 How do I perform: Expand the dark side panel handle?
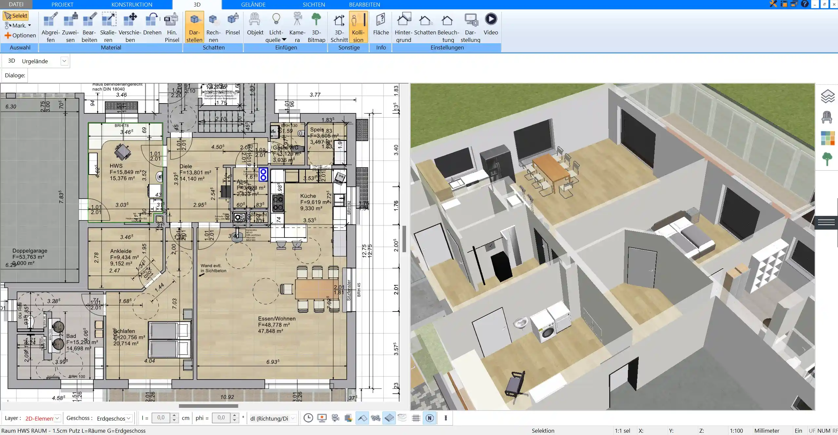click(x=826, y=223)
